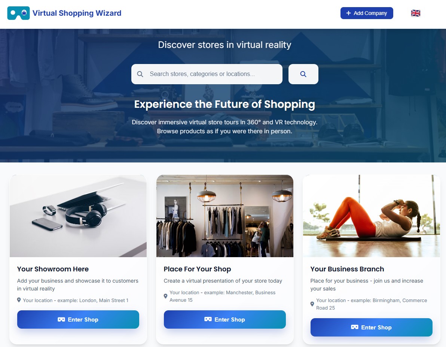Click location pin under Place For Your Shop
This screenshot has width=446, height=347.
tap(165, 296)
